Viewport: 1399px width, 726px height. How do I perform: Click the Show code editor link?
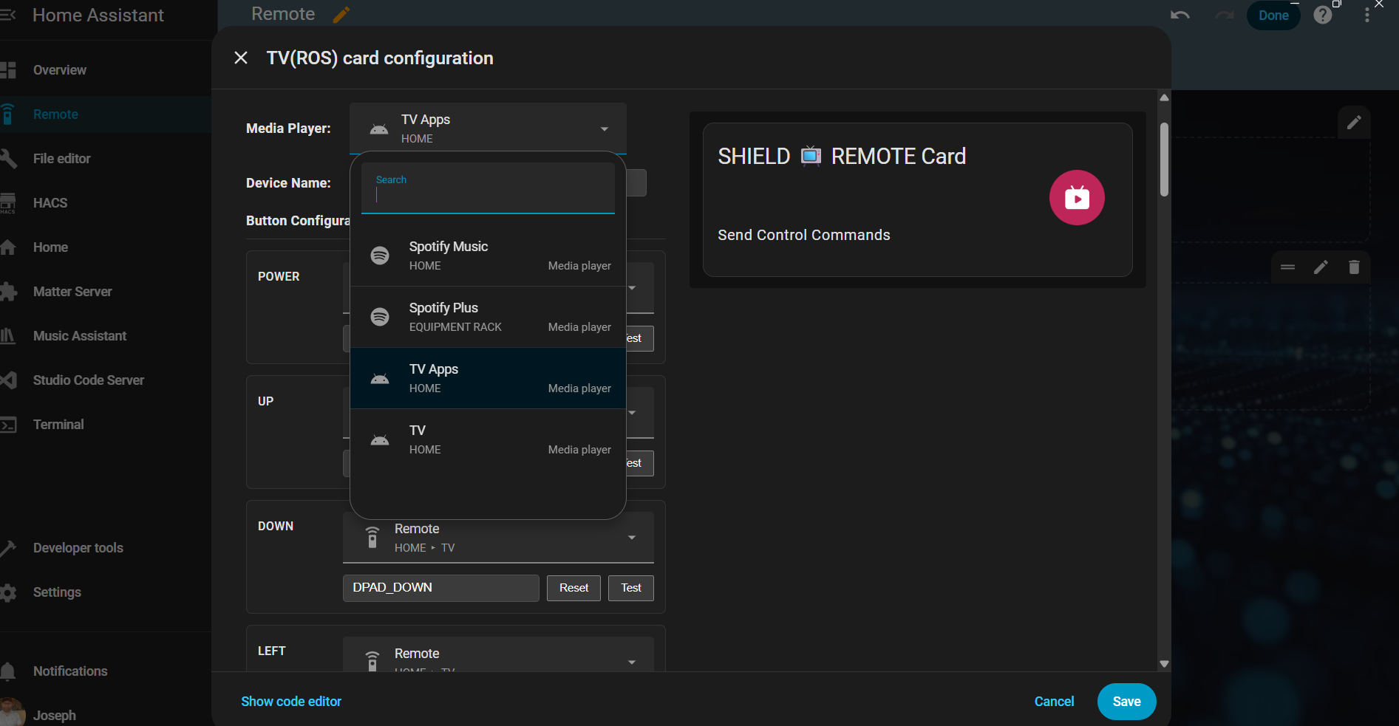(291, 702)
